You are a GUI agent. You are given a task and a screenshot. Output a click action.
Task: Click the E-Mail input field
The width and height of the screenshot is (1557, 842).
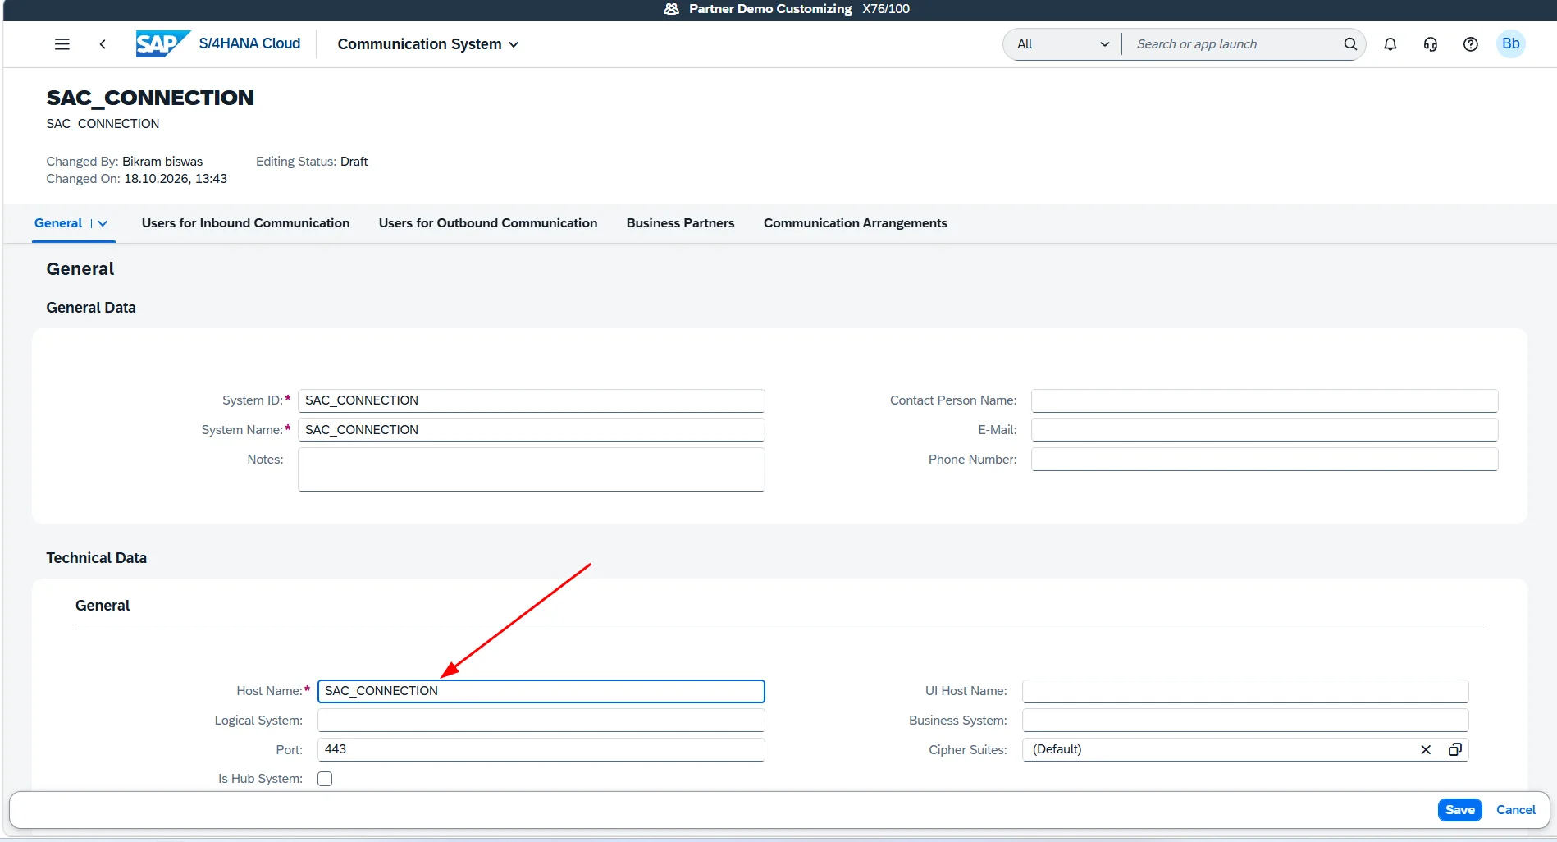1264,430
